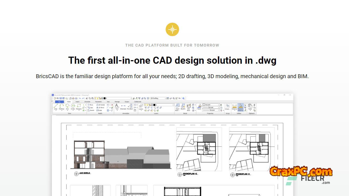Viewport: 349px width, 196px height.
Task: Switch to the View ribbon tab
Action: (108, 102)
